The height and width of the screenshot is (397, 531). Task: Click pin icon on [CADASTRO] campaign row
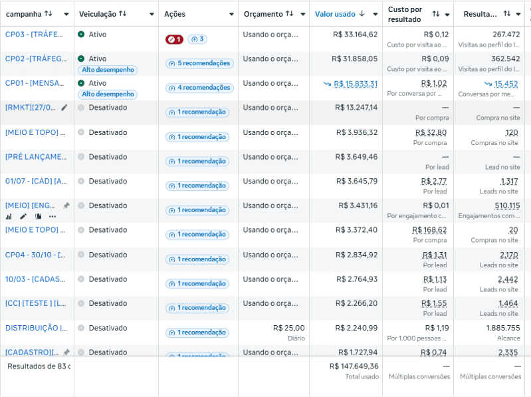[x=66, y=352]
